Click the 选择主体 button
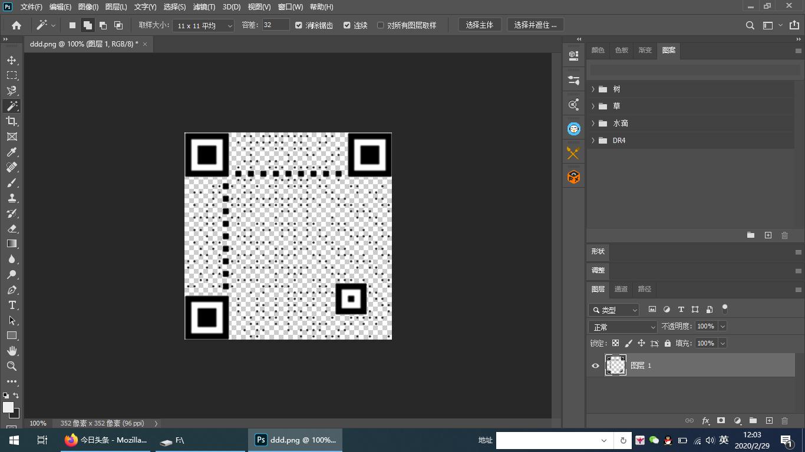 tap(479, 25)
